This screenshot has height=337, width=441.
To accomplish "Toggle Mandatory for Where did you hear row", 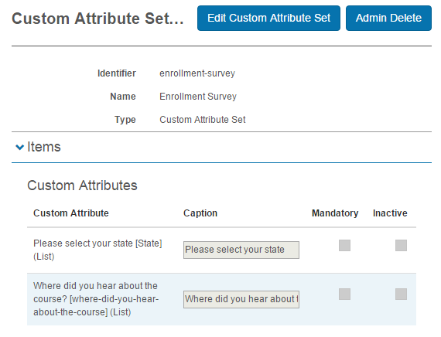I will point(344,294).
